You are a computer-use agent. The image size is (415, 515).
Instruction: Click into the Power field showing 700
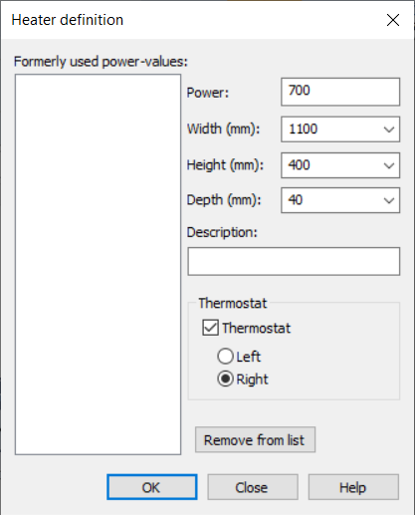[340, 92]
